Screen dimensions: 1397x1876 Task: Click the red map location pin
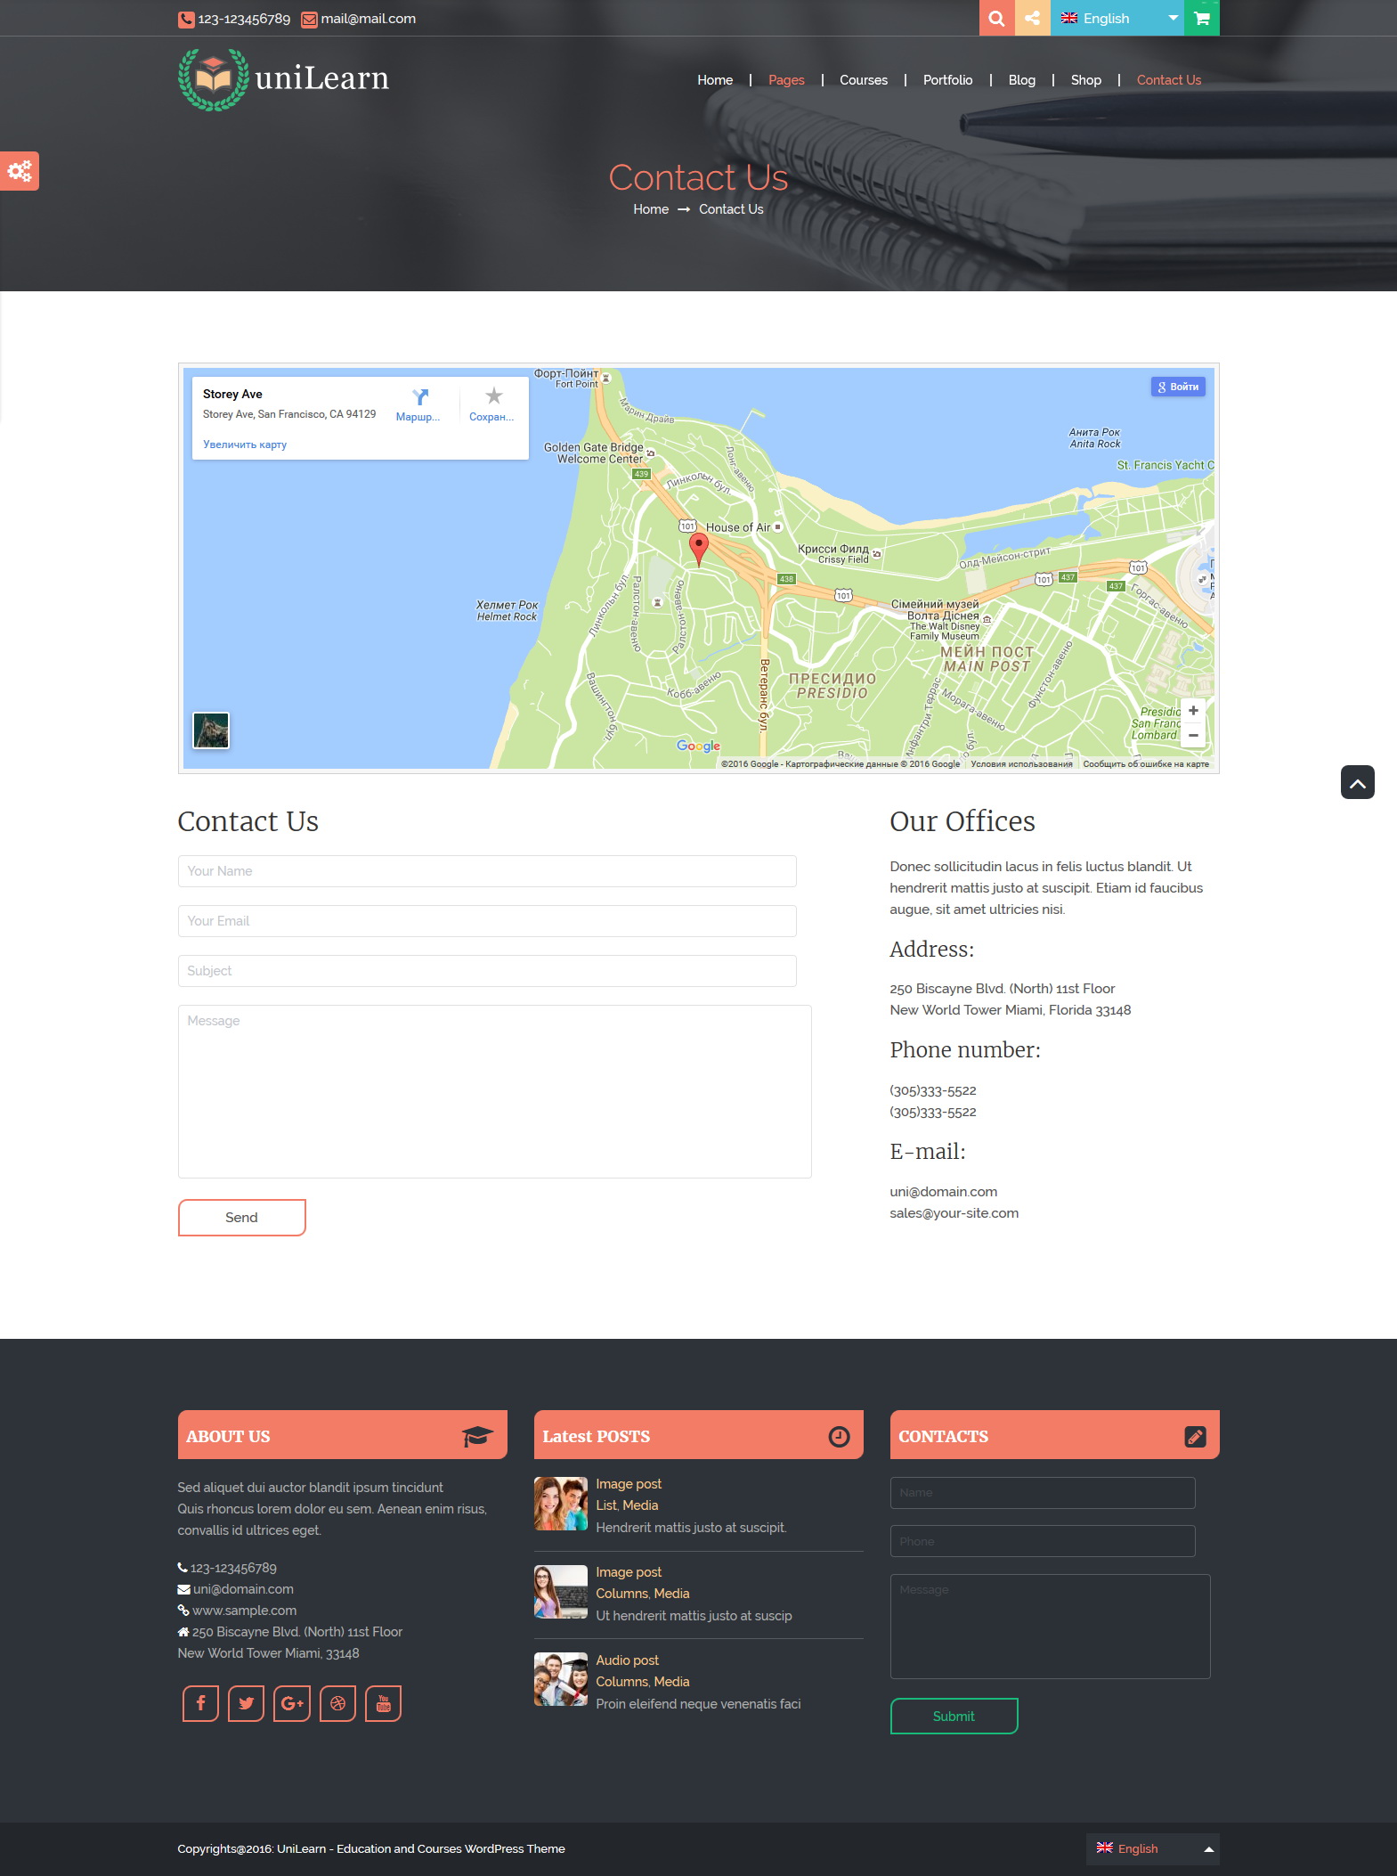click(x=699, y=550)
